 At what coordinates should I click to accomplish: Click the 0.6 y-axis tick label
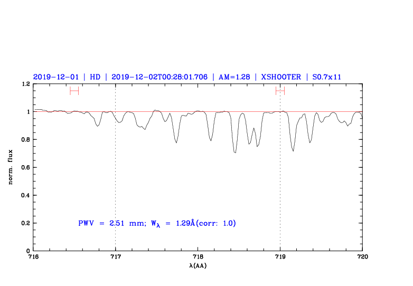click(x=25, y=168)
